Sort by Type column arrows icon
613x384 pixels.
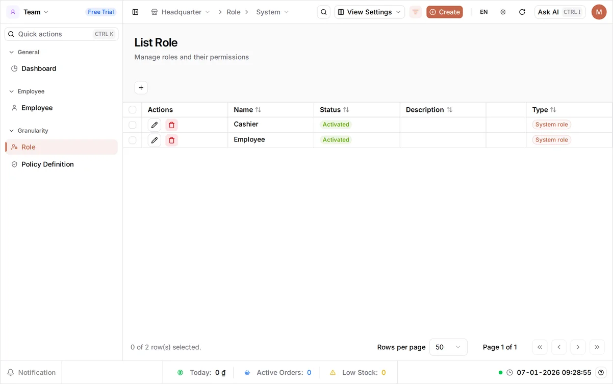click(x=553, y=110)
